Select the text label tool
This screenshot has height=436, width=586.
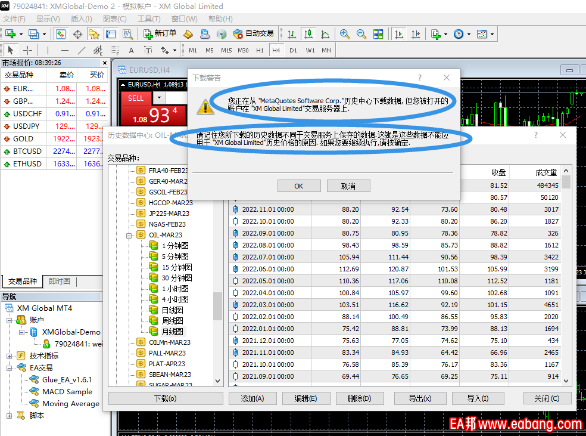pos(148,50)
